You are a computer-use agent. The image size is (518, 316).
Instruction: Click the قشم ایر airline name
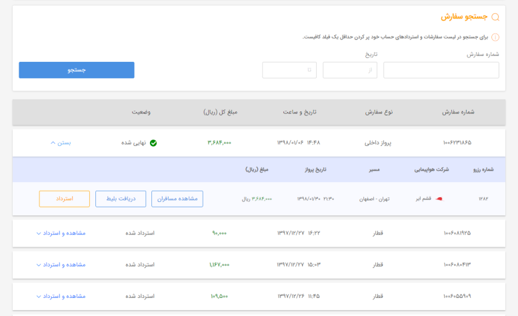(x=423, y=199)
